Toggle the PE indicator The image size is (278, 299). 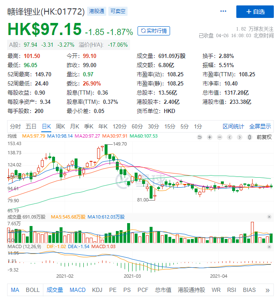113,290
